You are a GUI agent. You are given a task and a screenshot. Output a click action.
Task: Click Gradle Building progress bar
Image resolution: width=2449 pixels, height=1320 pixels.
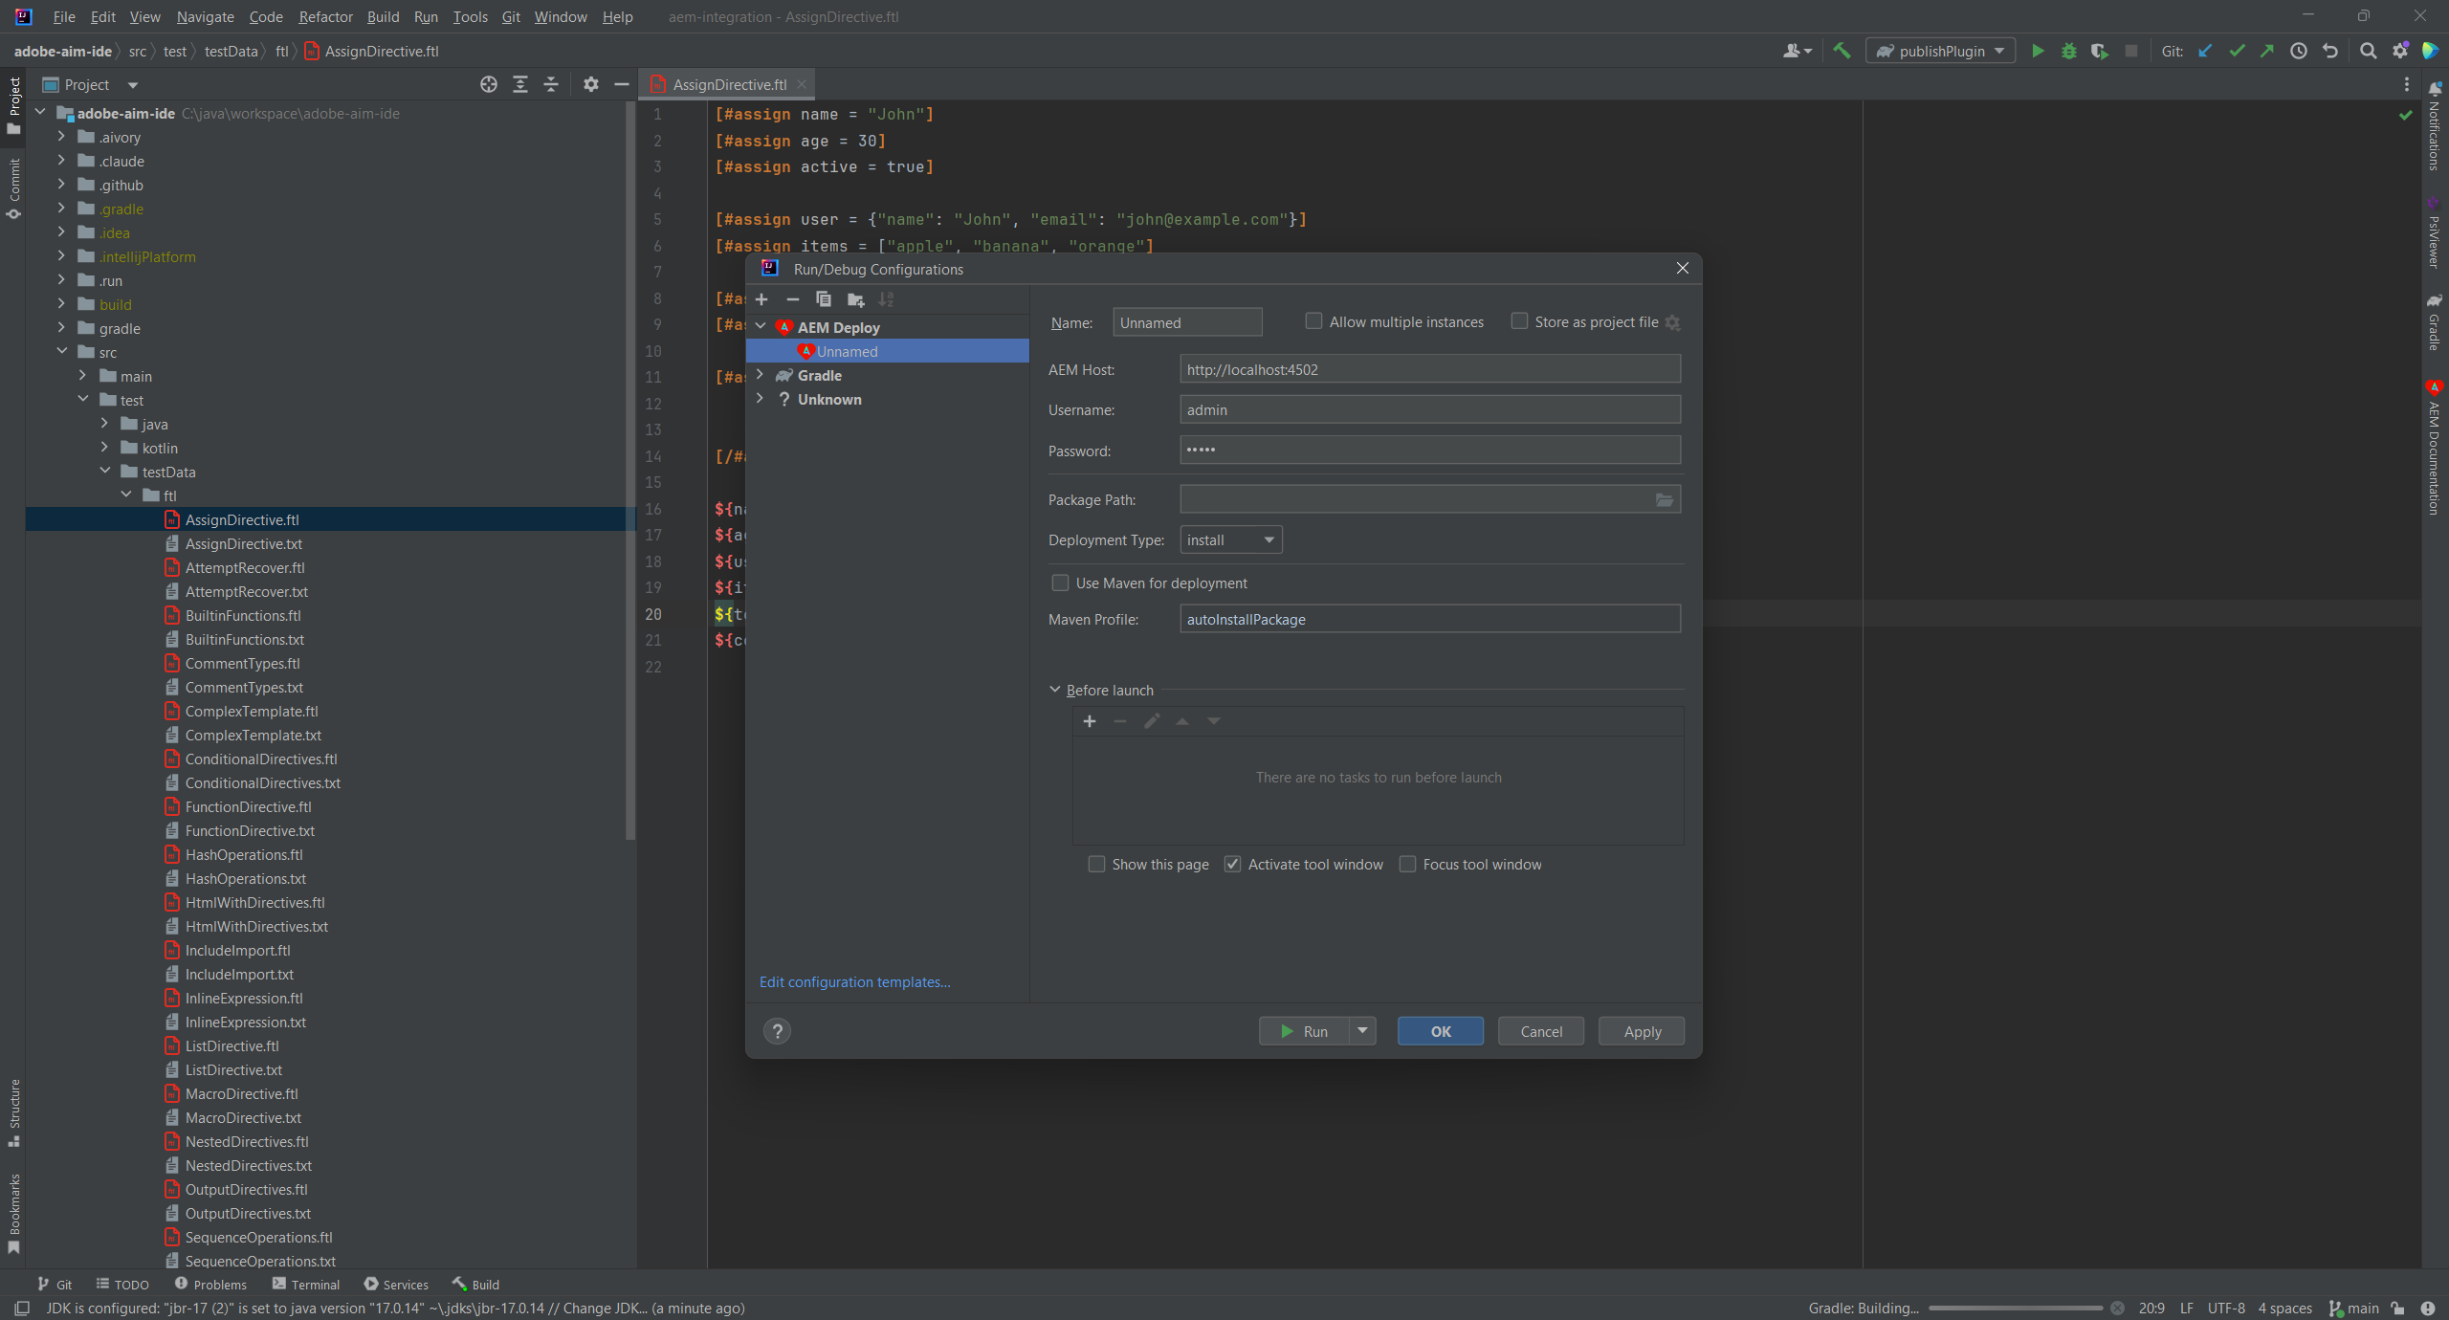pyautogui.click(x=2016, y=1308)
